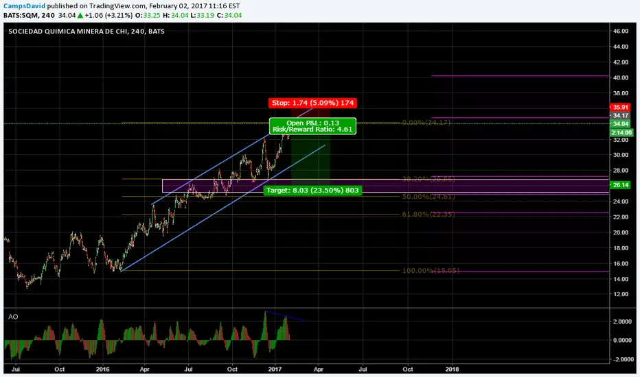Click the green 26.14 price tag
Viewport: 640px width, 377px height.
[x=620, y=185]
